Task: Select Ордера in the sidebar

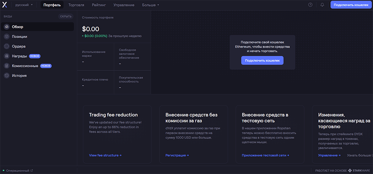Action: (37, 46)
